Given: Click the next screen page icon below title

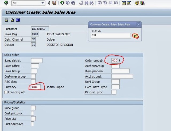Looking at the screenshot, I should tap(12, 20).
